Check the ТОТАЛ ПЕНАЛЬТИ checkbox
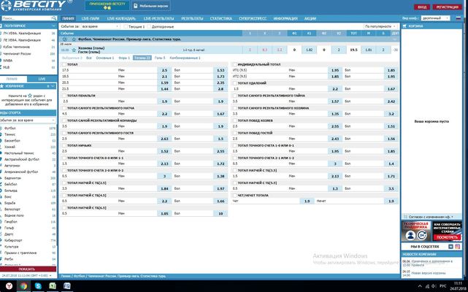The width and height of the screenshot is (468, 292). point(64,96)
